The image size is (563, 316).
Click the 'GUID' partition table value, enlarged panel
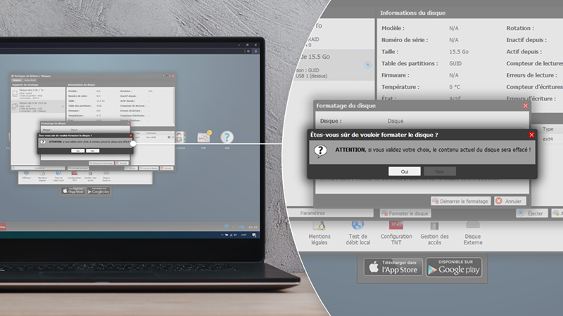tap(455, 63)
